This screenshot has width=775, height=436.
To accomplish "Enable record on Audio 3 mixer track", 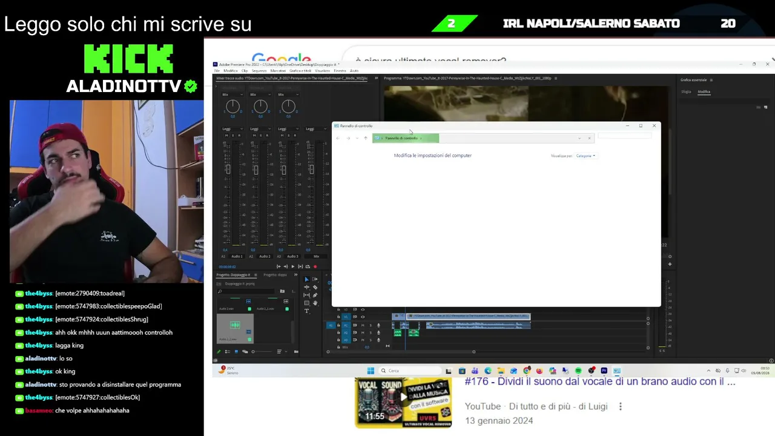I will 295,135.
